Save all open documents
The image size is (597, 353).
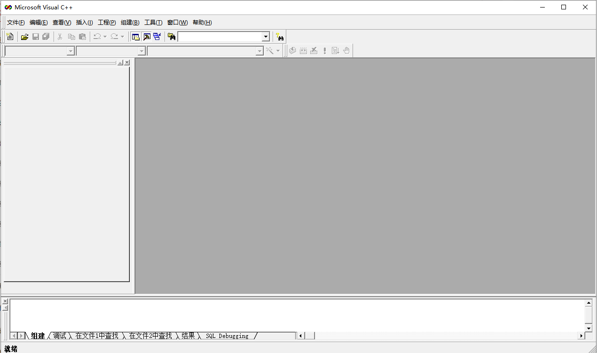pyautogui.click(x=46, y=36)
